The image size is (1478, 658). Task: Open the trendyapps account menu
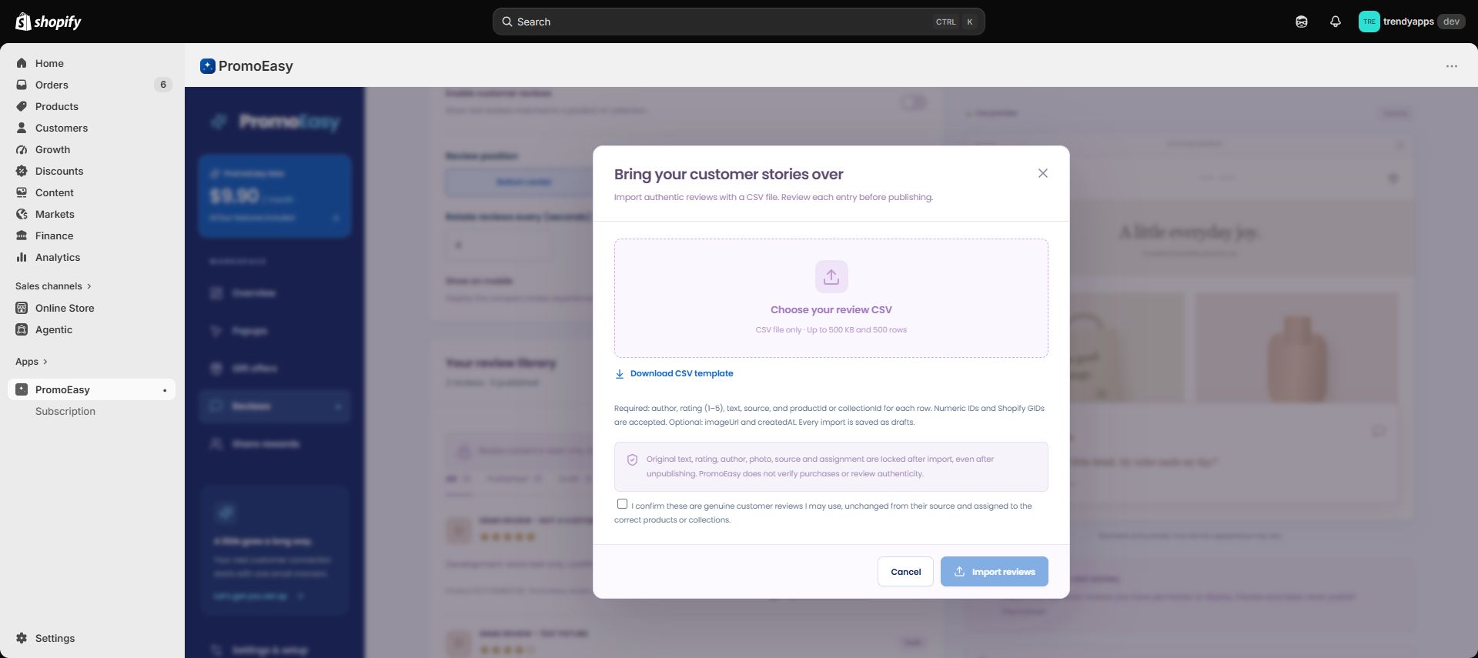(1411, 22)
